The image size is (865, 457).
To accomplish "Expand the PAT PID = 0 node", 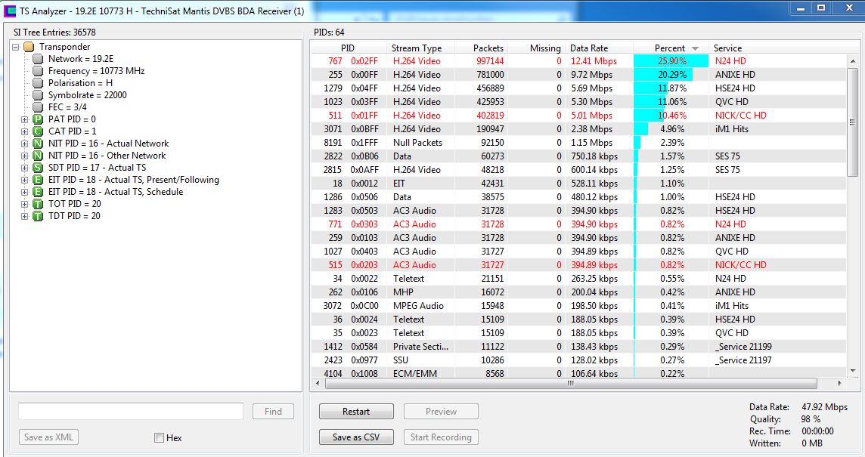I will point(24,119).
